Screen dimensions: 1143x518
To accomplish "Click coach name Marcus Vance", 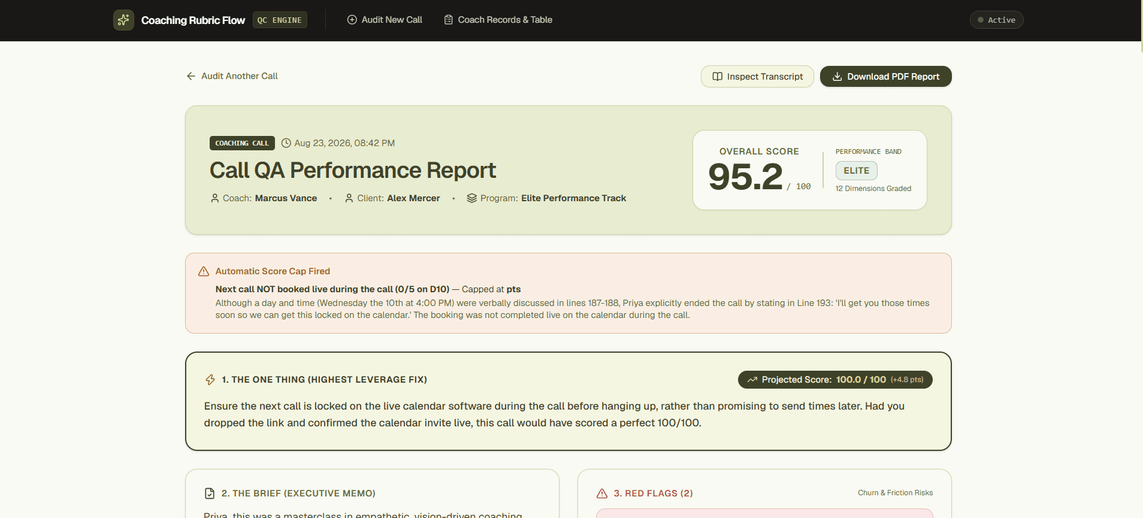I will coord(286,198).
